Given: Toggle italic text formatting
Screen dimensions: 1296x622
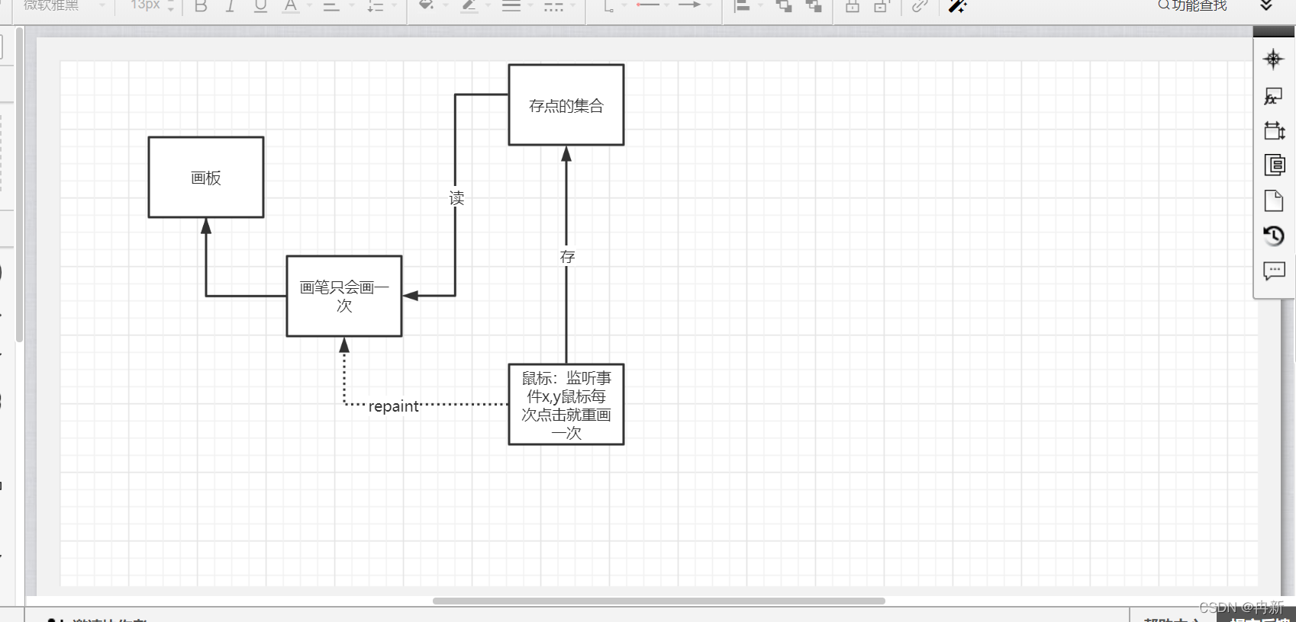Looking at the screenshot, I should point(230,6).
